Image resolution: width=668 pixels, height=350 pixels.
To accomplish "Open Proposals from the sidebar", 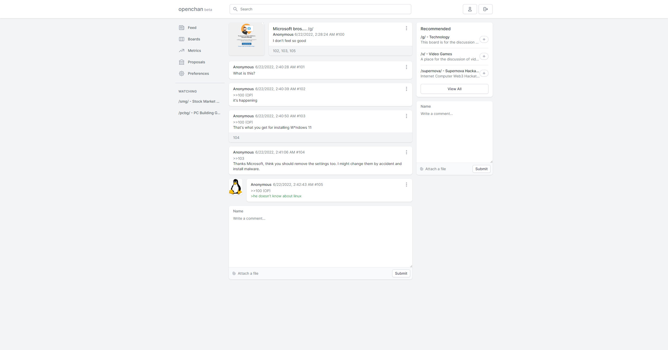I will (196, 62).
